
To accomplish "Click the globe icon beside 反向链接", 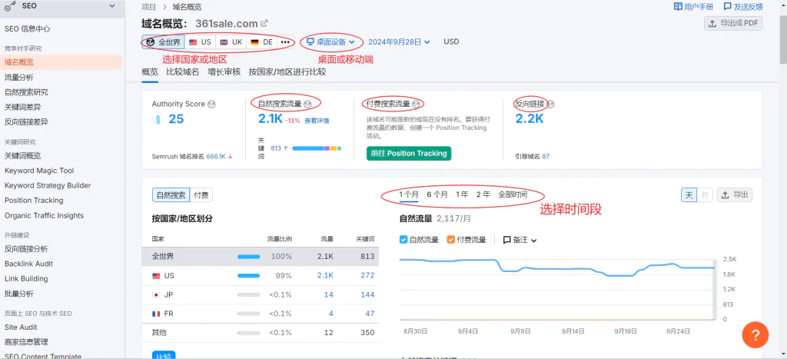I will point(550,105).
